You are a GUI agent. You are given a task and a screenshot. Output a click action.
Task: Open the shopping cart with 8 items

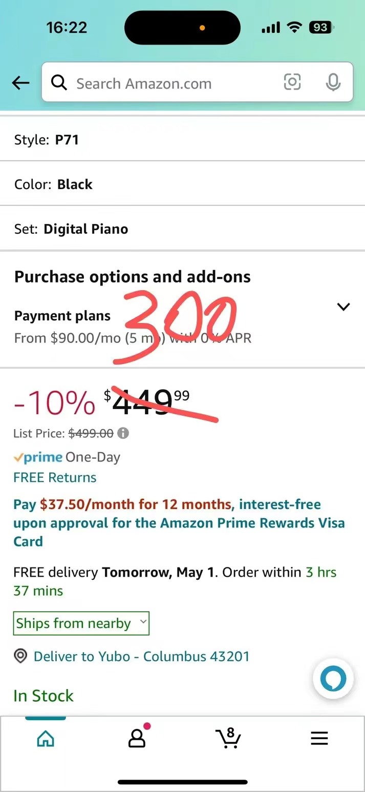point(228,738)
